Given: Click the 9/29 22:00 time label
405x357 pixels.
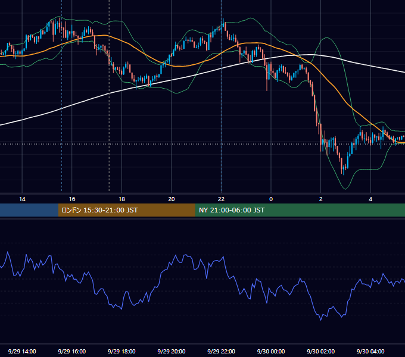Looking at the screenshot, I should click(x=221, y=351).
